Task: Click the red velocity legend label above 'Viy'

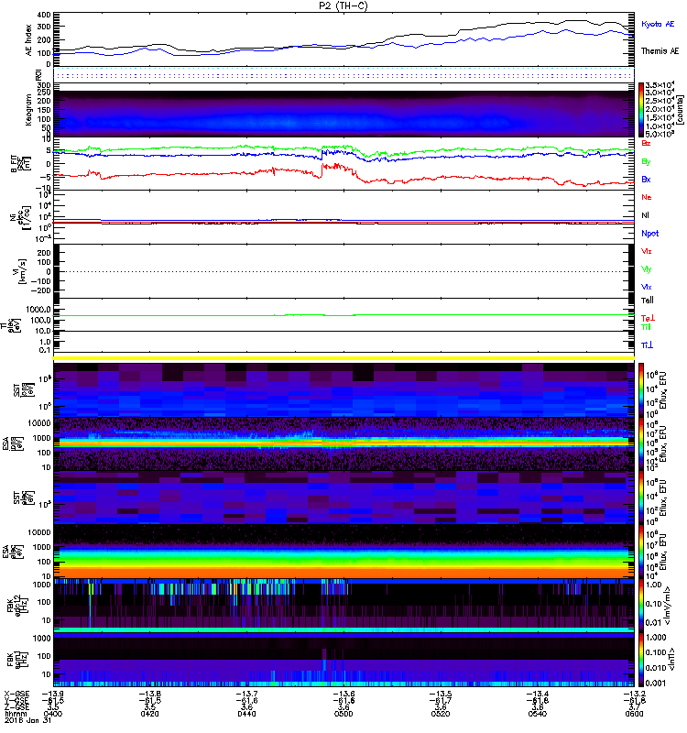Action: 646,251
